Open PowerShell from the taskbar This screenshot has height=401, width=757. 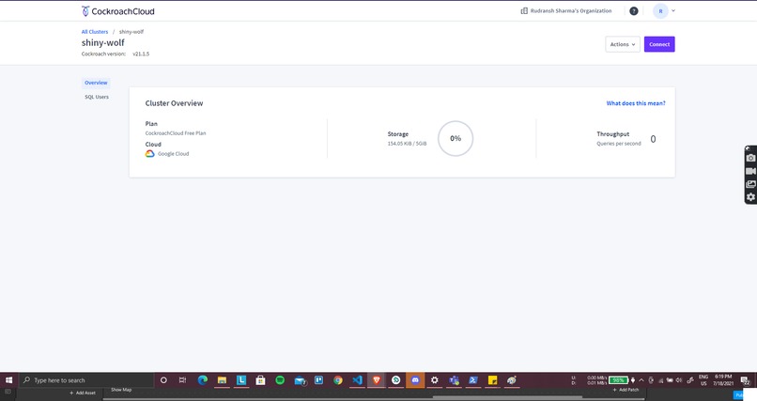473,380
